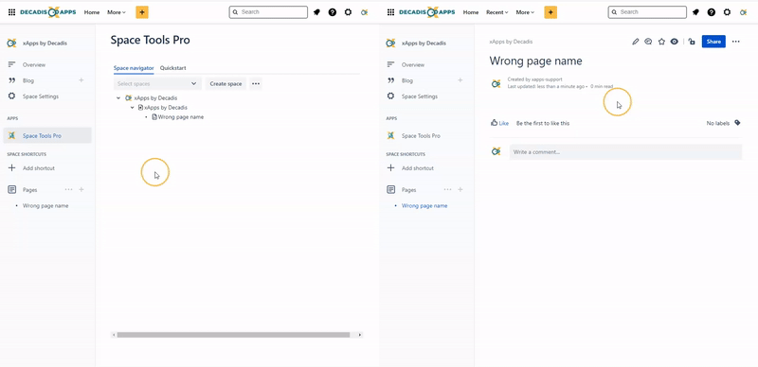Open page restrictions lock icon
Image resolution: width=758 pixels, height=367 pixels.
tap(692, 42)
